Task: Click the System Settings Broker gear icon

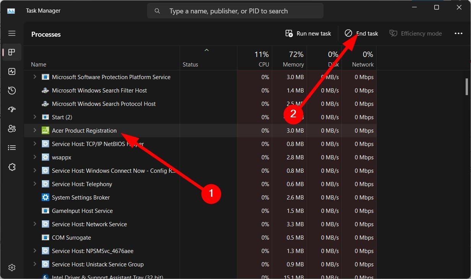Action: [45, 198]
